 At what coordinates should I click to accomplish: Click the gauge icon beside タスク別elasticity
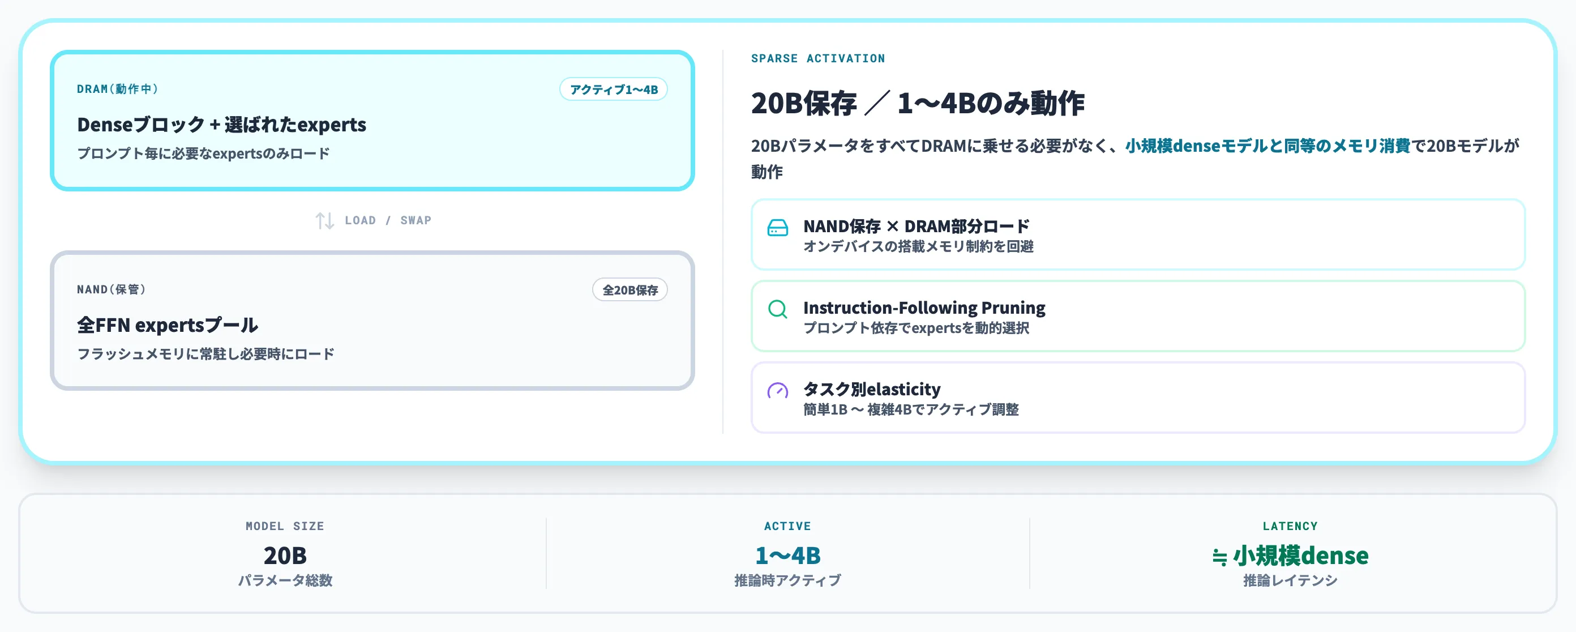(778, 390)
